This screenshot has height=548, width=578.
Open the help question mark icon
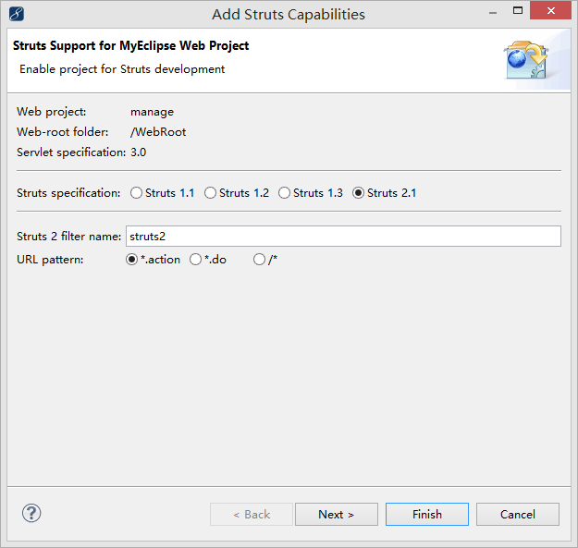(x=31, y=514)
